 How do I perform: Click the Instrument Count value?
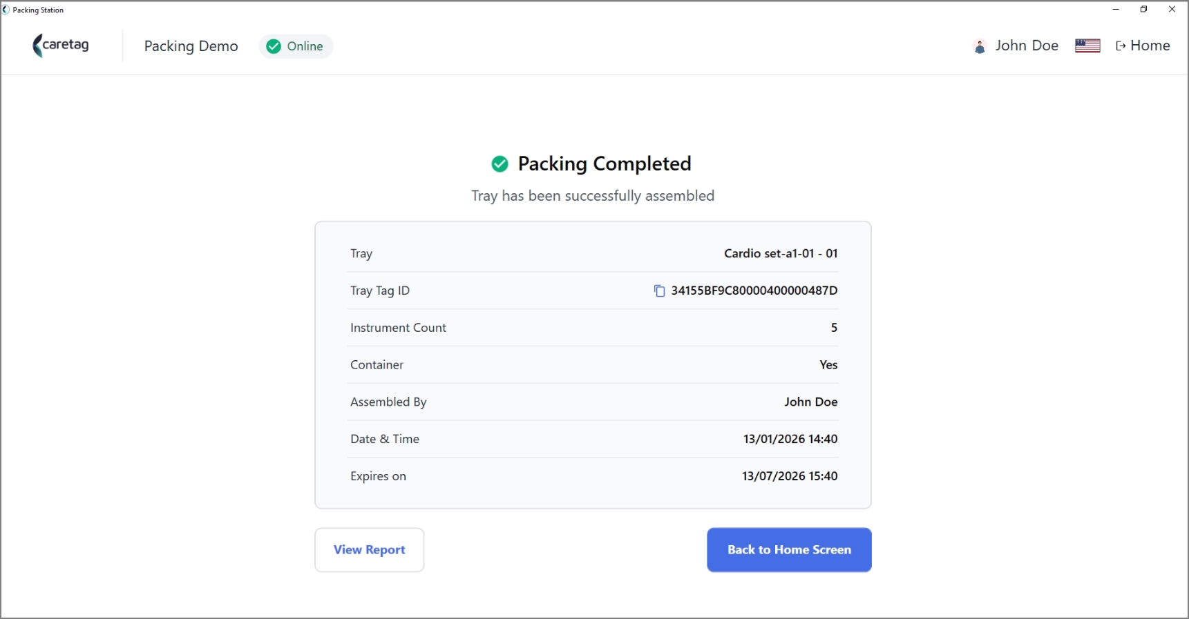(x=834, y=328)
